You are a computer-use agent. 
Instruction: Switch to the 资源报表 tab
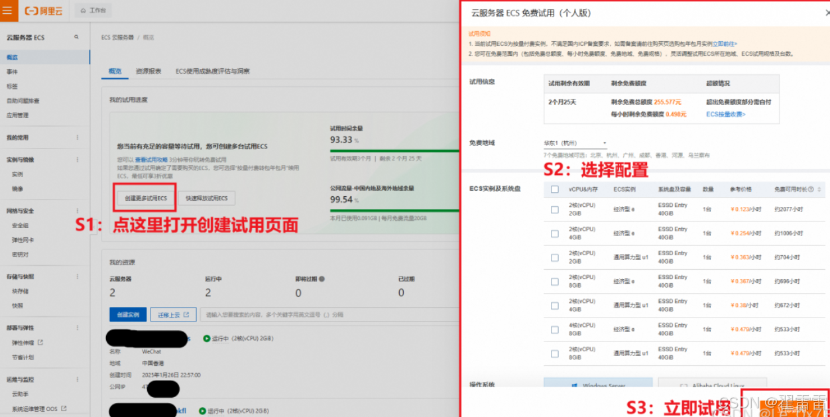(x=148, y=71)
